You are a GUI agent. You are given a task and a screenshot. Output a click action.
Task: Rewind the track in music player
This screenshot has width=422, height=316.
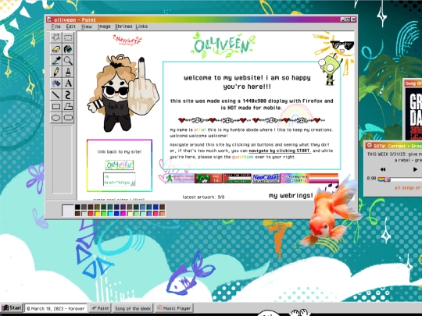coord(383,169)
